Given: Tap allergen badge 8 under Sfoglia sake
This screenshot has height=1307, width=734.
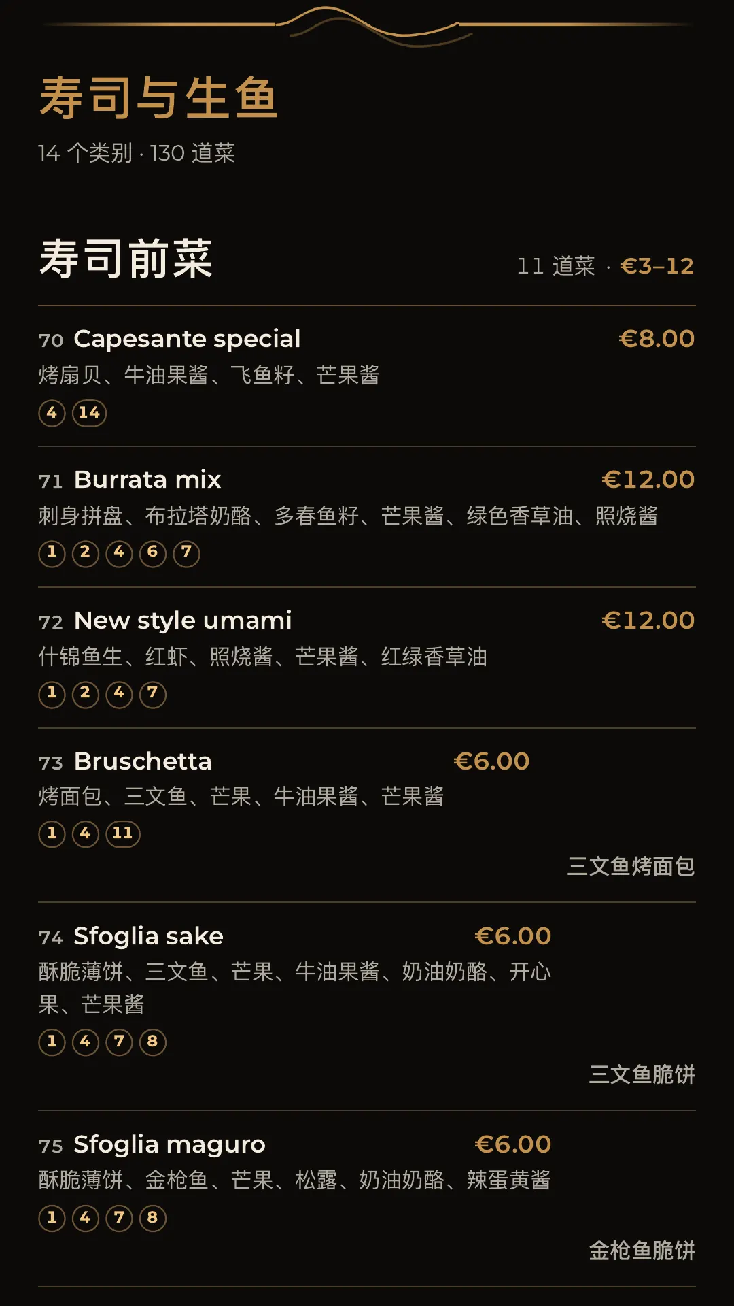Looking at the screenshot, I should [x=153, y=1042].
